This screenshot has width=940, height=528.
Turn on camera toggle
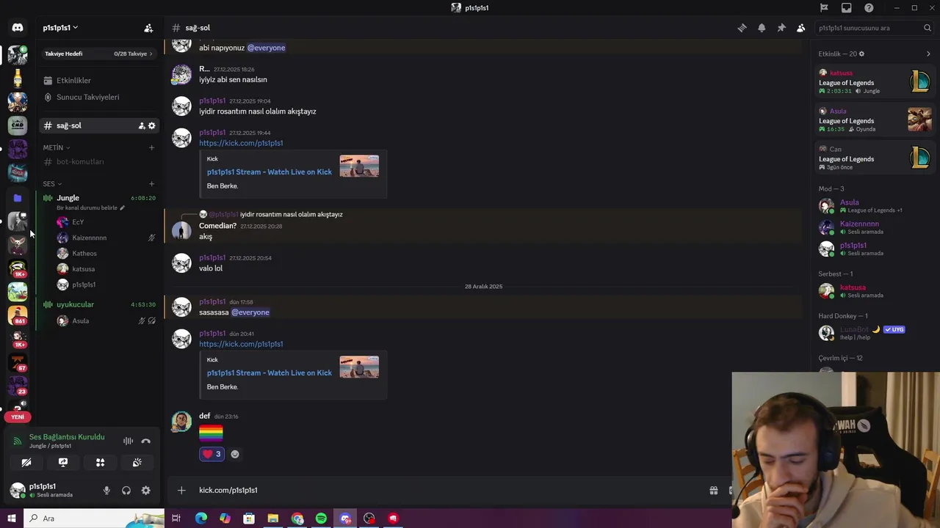(x=26, y=463)
